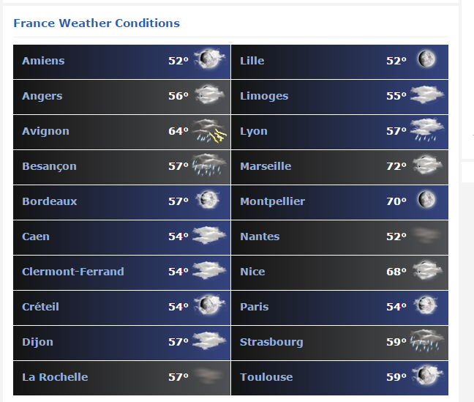This screenshot has width=474, height=402.
Task: Click the rain shower icon for Strasbourg
Action: click(x=427, y=340)
